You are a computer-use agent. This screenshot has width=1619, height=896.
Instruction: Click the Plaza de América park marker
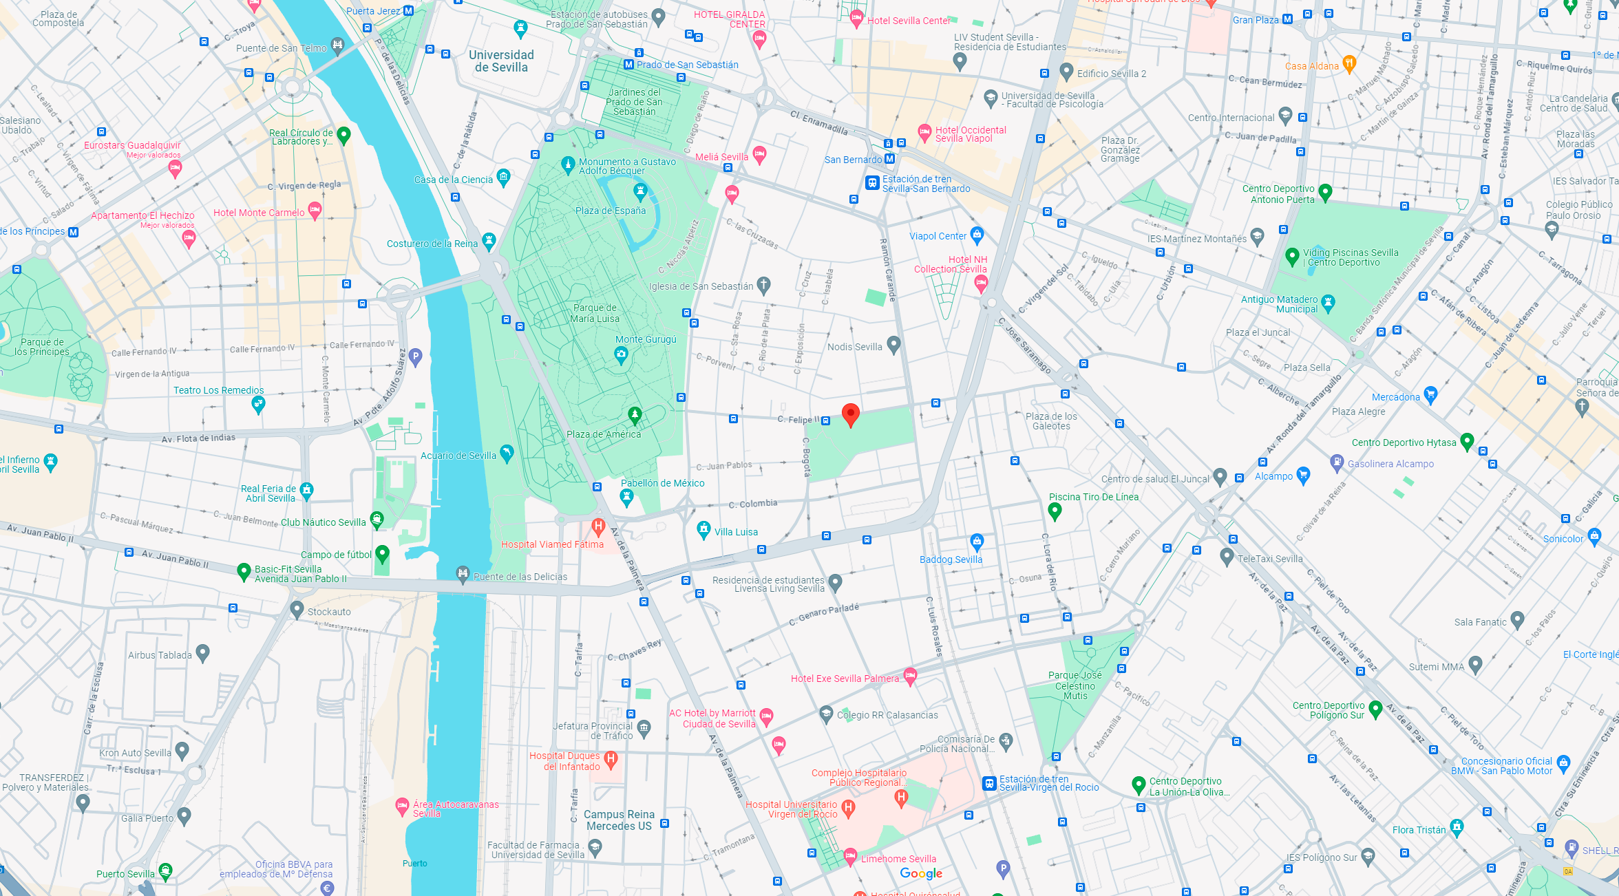point(635,414)
